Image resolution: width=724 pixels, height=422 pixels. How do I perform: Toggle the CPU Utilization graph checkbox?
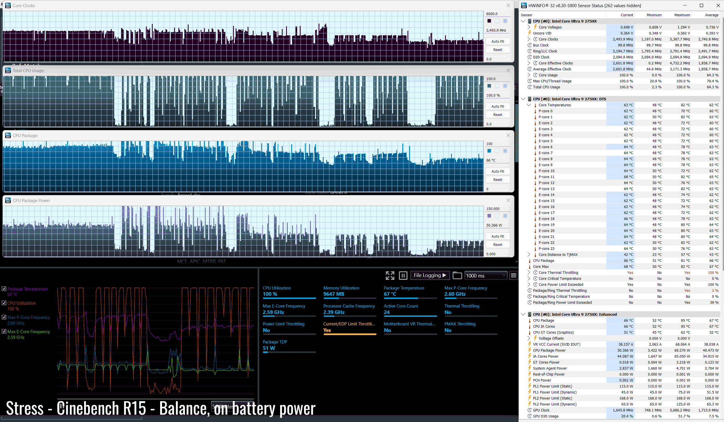tap(4, 303)
